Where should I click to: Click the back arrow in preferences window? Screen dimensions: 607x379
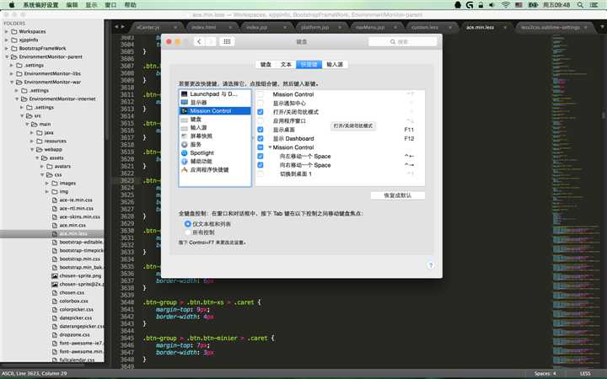click(x=199, y=41)
